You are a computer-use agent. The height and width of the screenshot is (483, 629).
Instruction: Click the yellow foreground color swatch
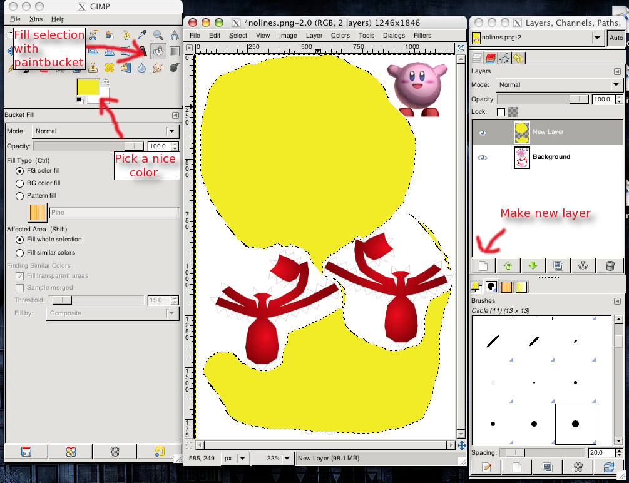click(88, 86)
